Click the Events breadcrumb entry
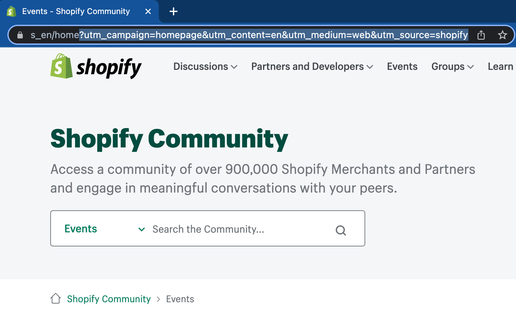Screen dimensions: 516x335 pos(180,299)
